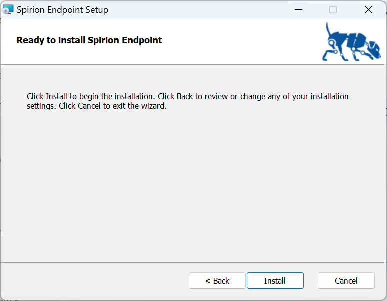Image resolution: width=387 pixels, height=301 pixels.
Task: Click the Spirion robot dog logo
Action: pos(352,42)
